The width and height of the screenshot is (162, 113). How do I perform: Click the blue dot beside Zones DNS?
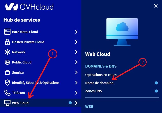coord(156,91)
